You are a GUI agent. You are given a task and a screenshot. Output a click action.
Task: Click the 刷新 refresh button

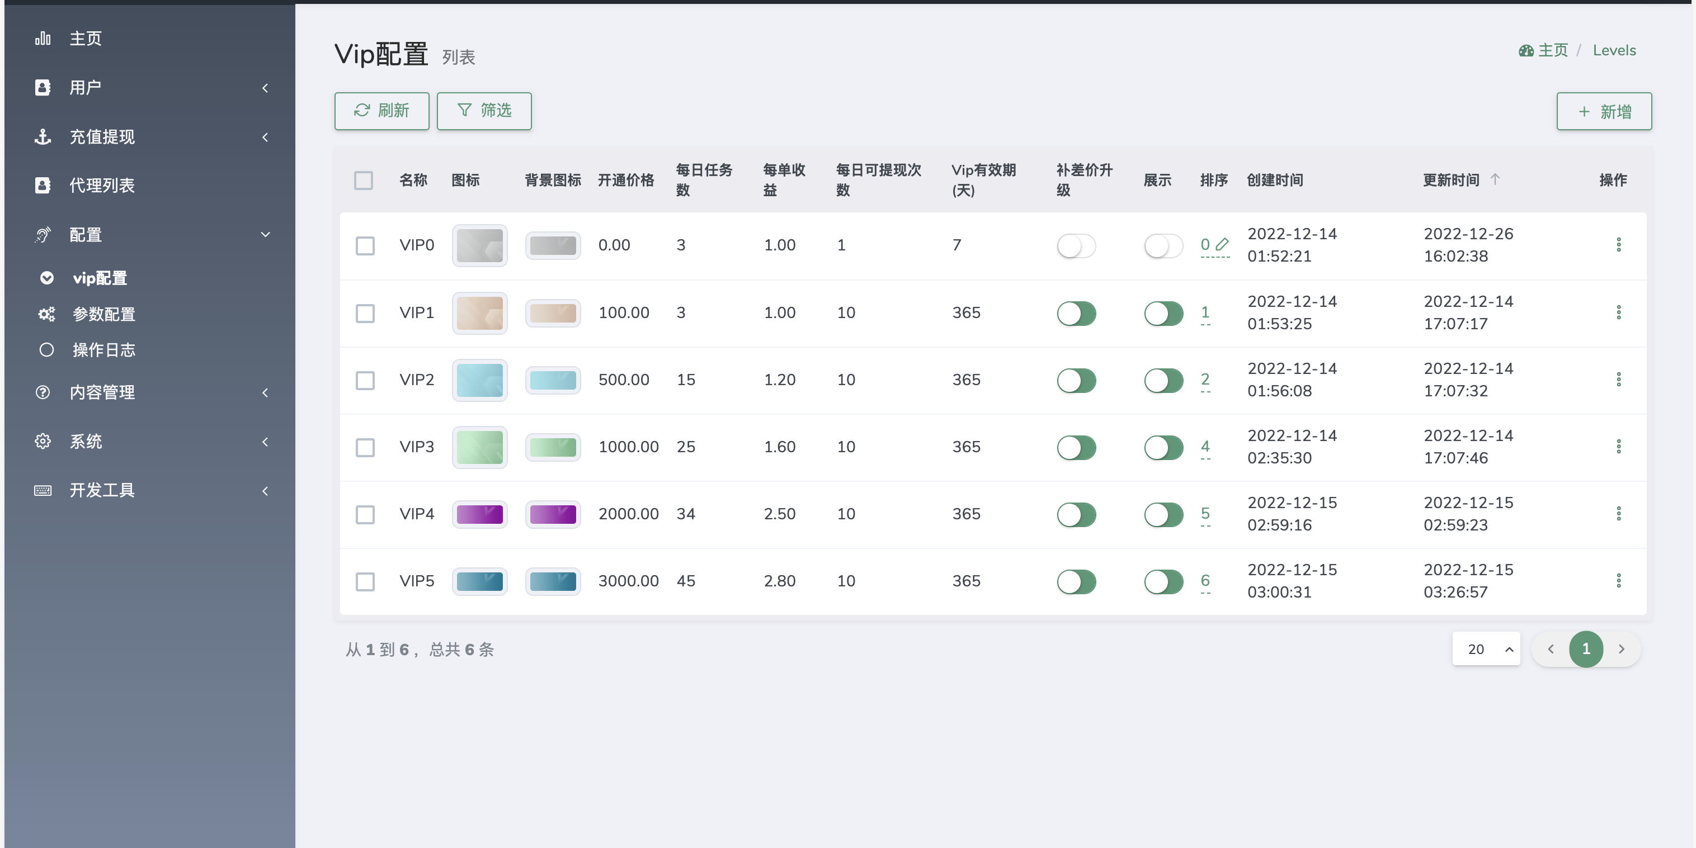(382, 111)
